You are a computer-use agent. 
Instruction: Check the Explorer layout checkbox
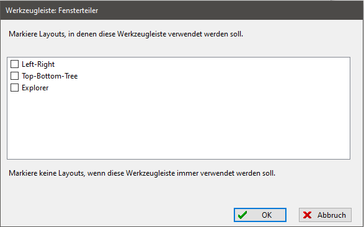pos(14,88)
